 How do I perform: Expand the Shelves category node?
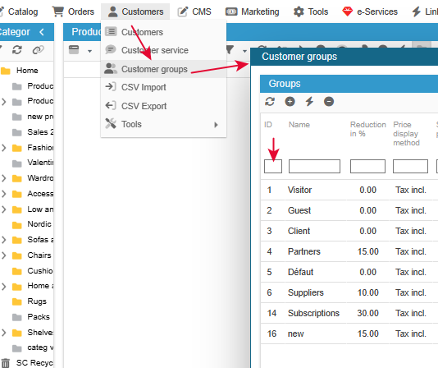3,333
